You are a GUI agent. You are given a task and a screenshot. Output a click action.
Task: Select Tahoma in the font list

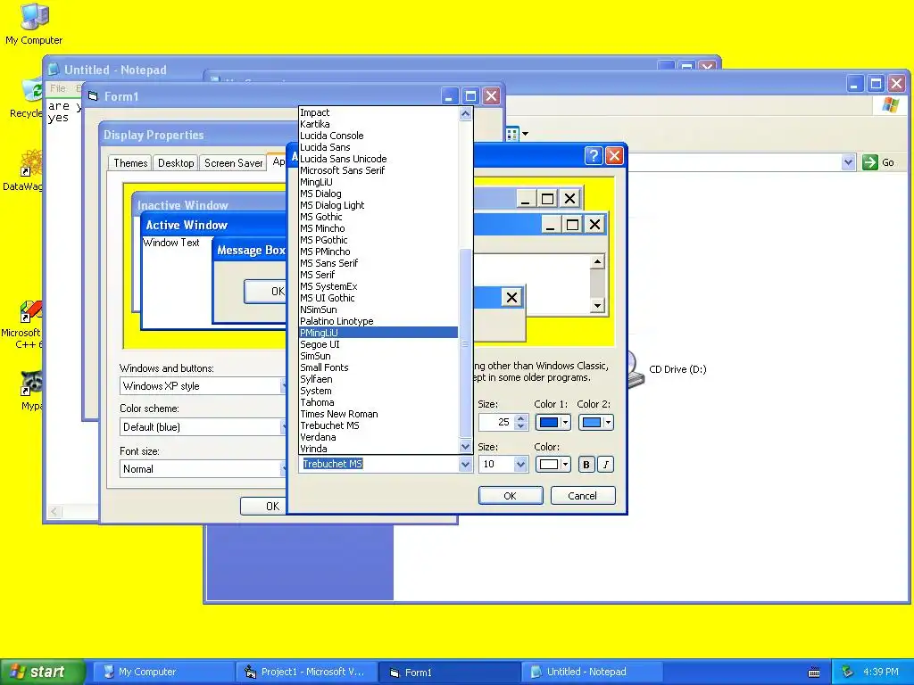point(378,402)
